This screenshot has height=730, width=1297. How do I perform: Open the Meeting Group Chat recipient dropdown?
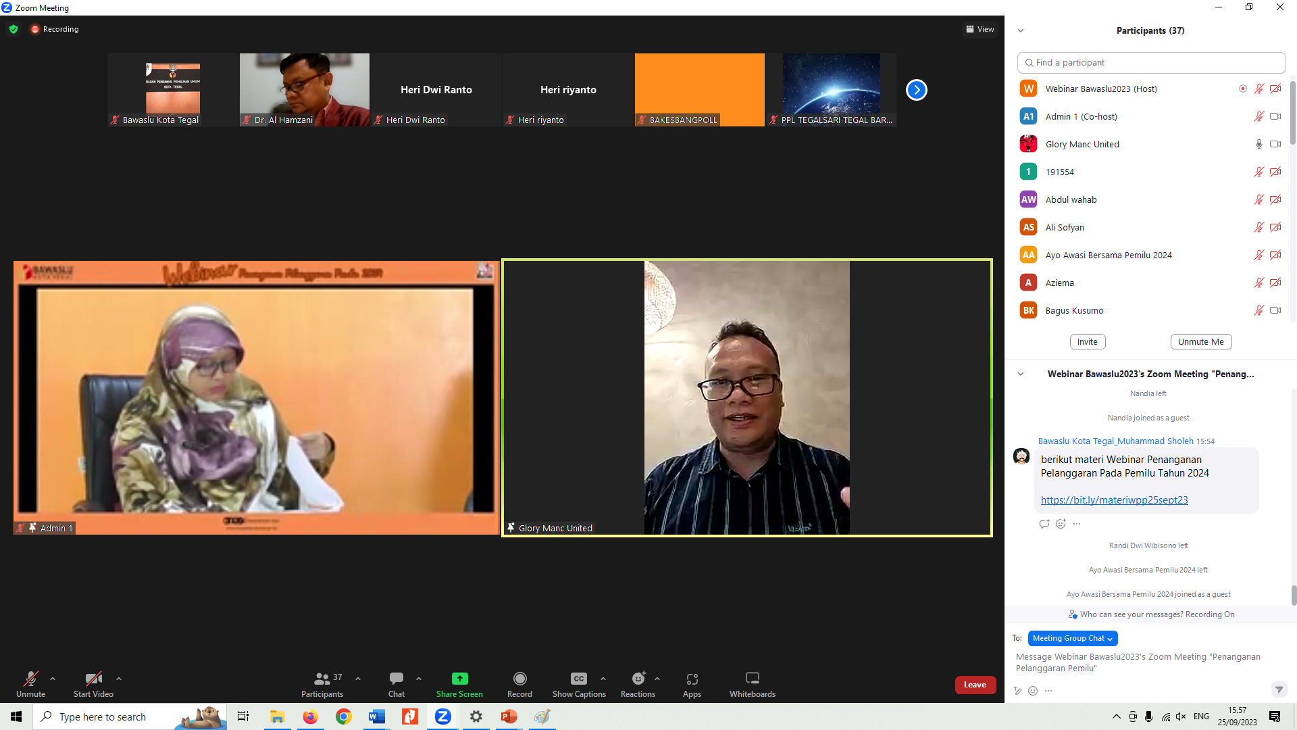click(1072, 638)
